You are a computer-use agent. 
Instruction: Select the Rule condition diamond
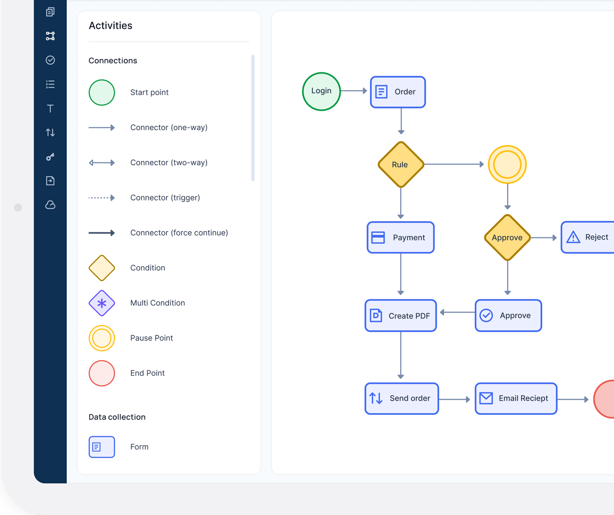click(401, 164)
